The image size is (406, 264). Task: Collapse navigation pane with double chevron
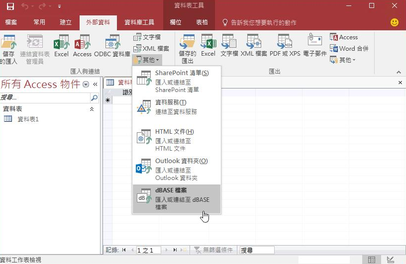(x=95, y=85)
